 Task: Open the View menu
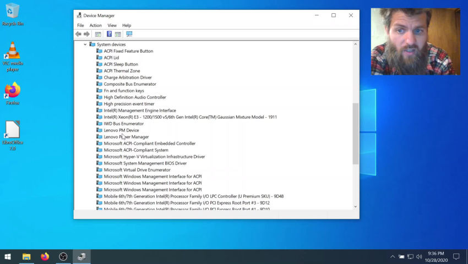tap(112, 25)
